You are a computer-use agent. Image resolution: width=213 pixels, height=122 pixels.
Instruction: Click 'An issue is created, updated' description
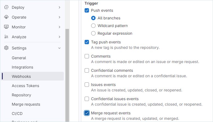pyautogui.click(x=137, y=90)
